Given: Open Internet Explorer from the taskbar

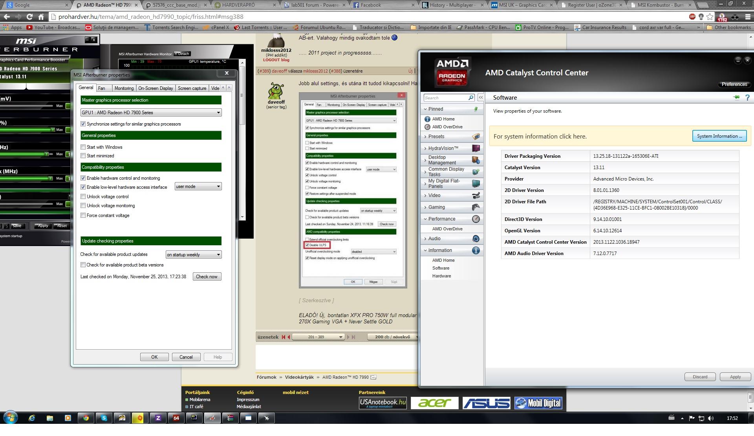Looking at the screenshot, I should click(32, 418).
